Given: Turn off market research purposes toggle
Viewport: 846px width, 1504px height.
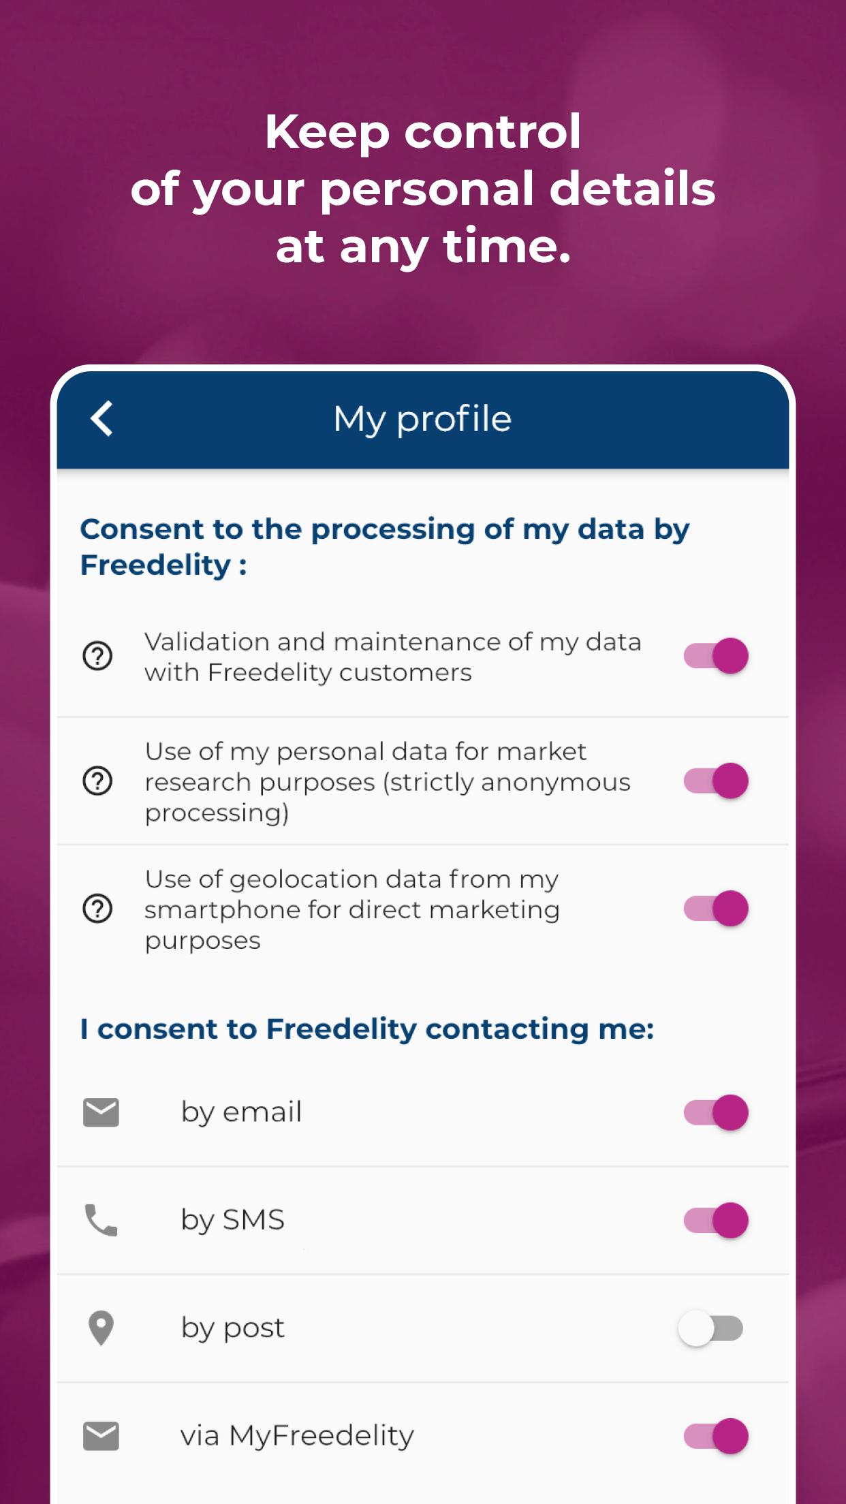Looking at the screenshot, I should coord(716,781).
